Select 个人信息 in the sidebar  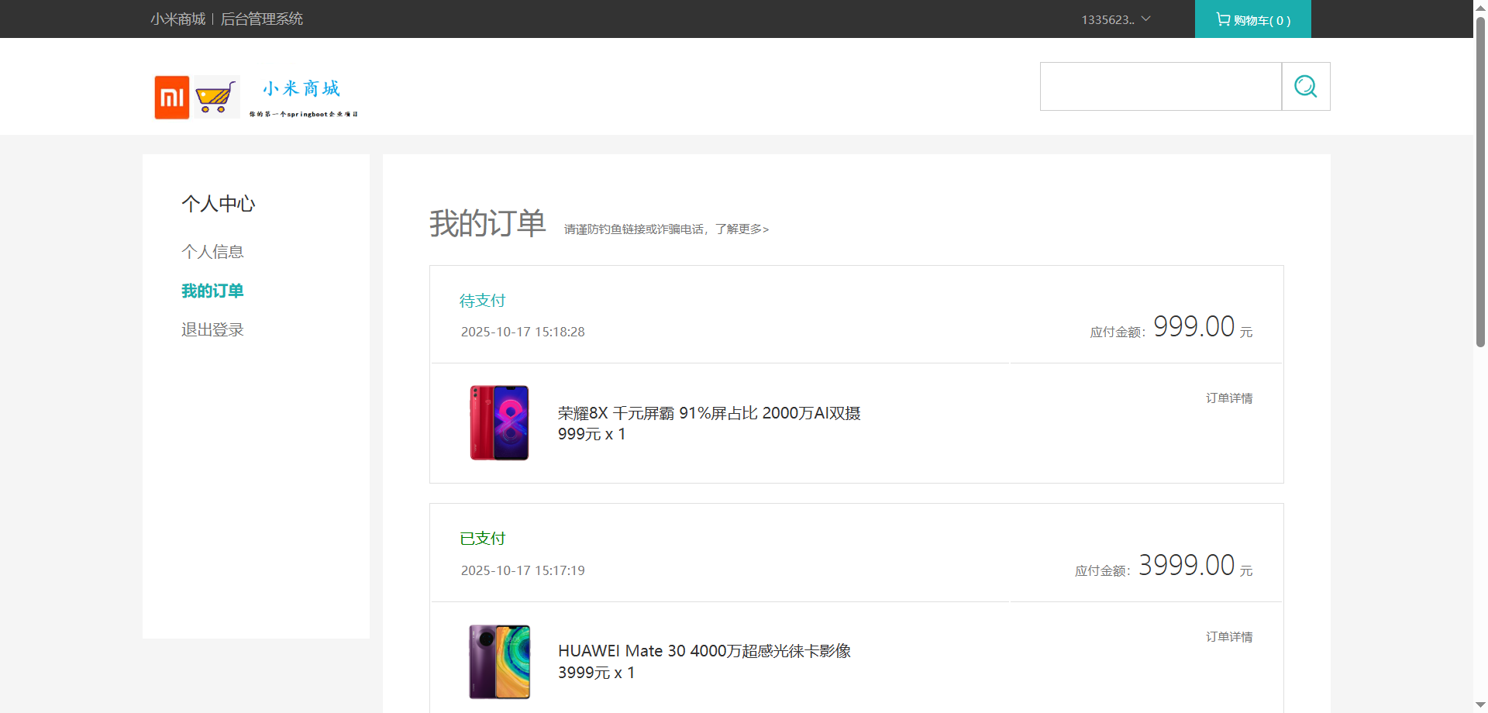coord(212,252)
